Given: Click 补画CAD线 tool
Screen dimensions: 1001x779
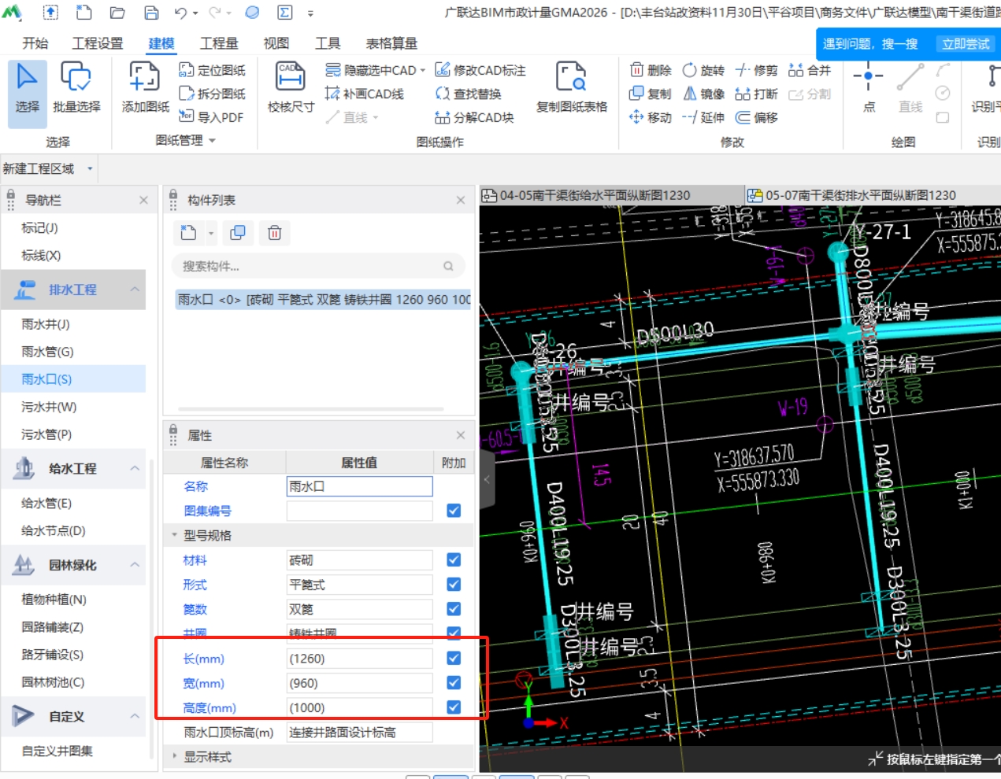Looking at the screenshot, I should [x=365, y=94].
